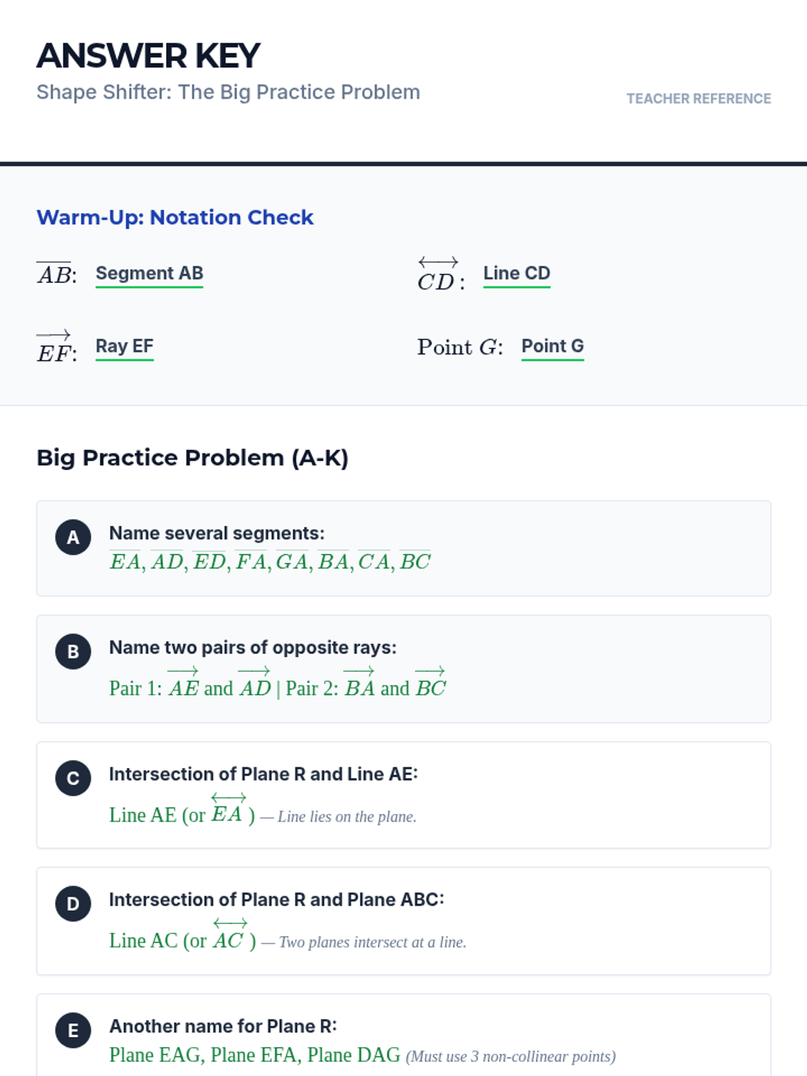Click the underlined Point G answer
The image size is (807, 1076).
(x=552, y=346)
